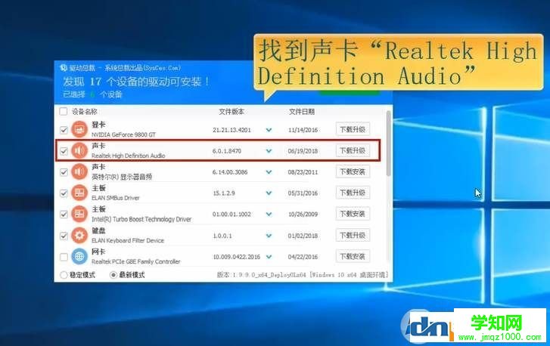Click the ELAN Keyboard Filter Device gear icon
The width and height of the screenshot is (550, 346).
pyautogui.click(x=79, y=236)
